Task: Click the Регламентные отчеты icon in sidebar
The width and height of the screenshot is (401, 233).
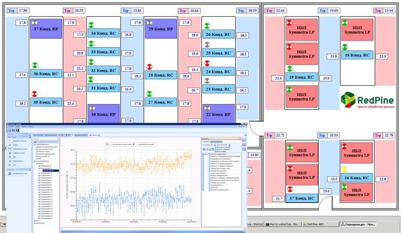Action: [10, 173]
